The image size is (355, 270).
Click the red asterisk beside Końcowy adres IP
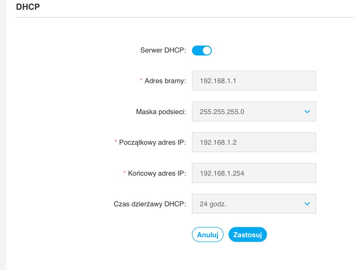[x=125, y=173]
